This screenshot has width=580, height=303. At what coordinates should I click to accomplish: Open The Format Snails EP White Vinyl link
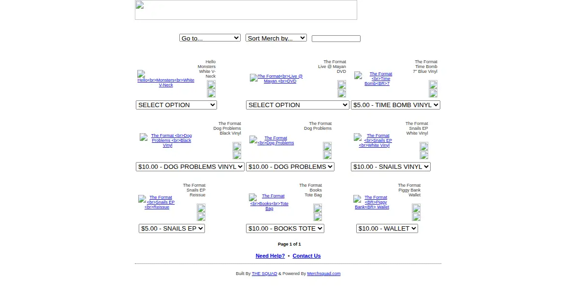click(x=374, y=140)
